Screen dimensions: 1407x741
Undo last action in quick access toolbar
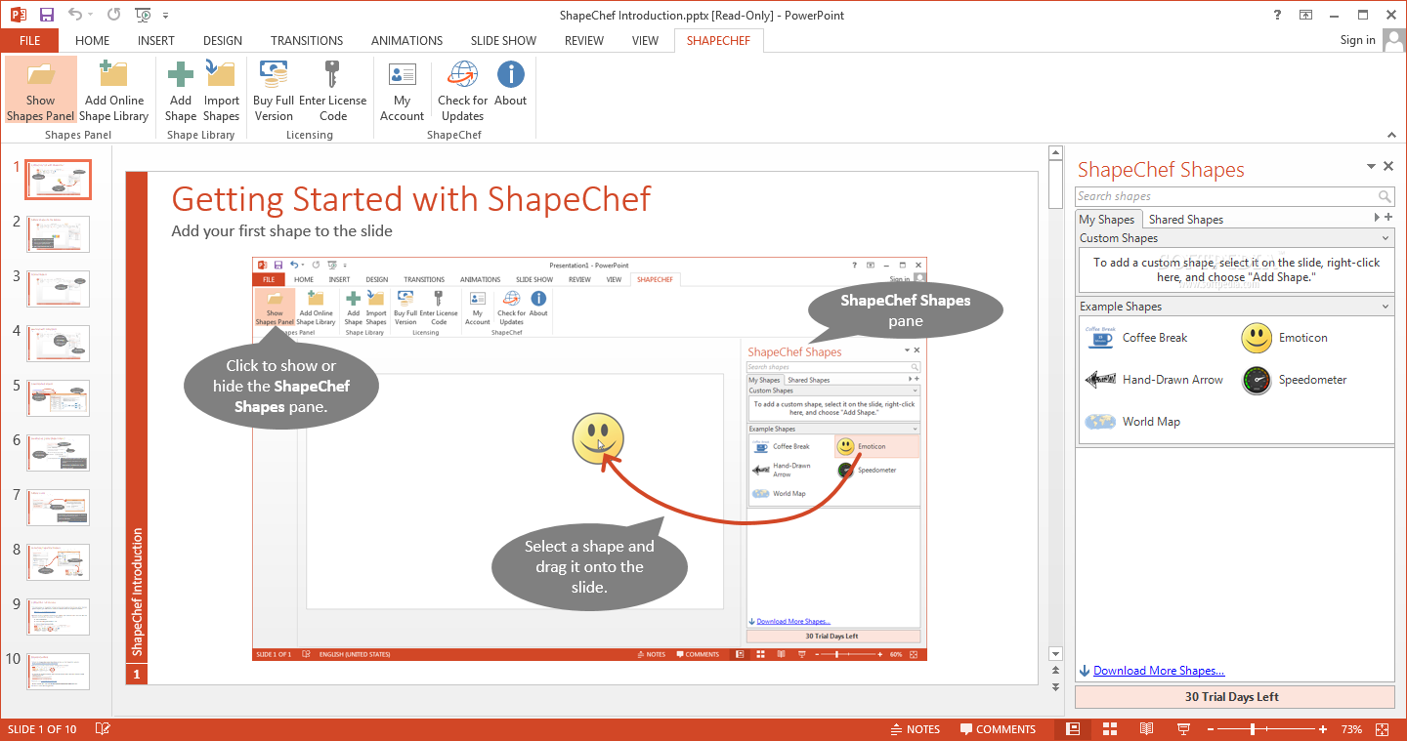76,15
